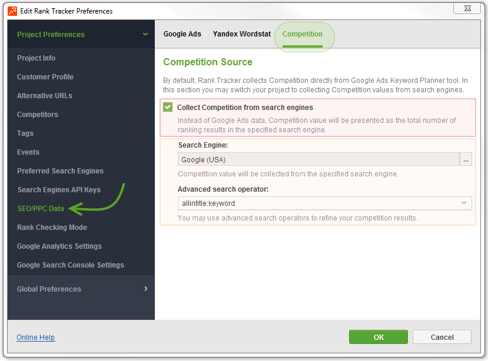Screen dimensions: 488x361
Task: Open Customer Profile settings
Action: click(45, 77)
